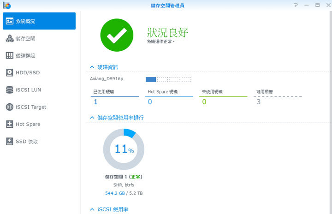Click the 11% usage donut chart
Viewport: 332px width, 214px height.
point(124,149)
